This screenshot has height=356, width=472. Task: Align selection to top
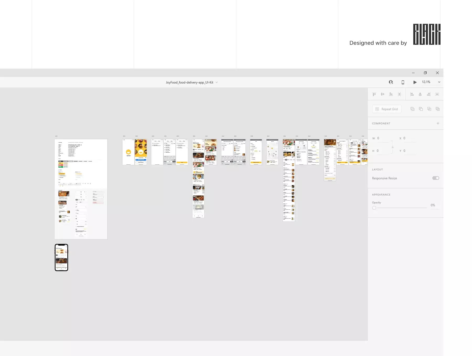click(x=374, y=94)
